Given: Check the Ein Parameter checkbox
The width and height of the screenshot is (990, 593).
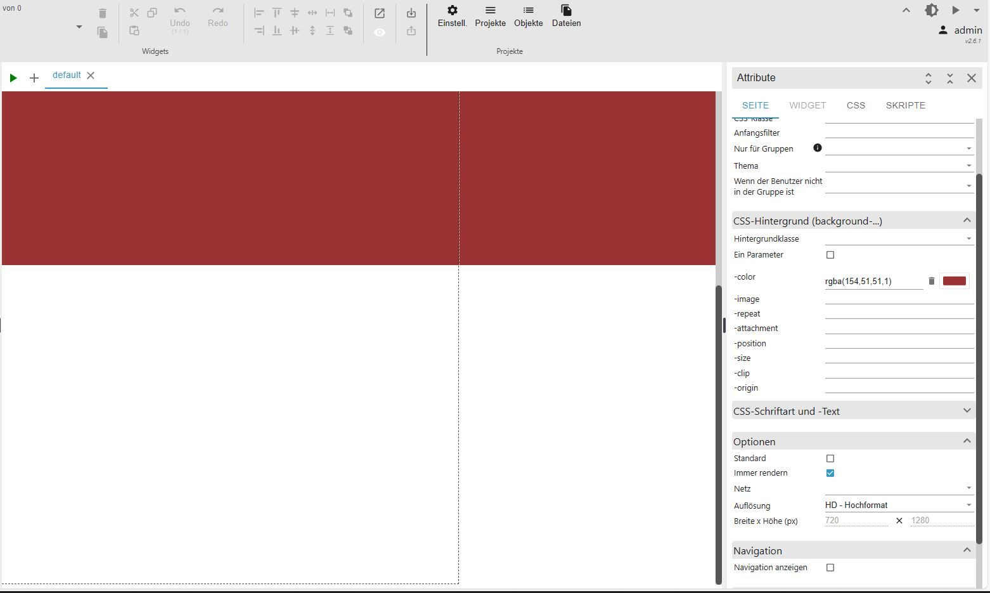Looking at the screenshot, I should click(x=830, y=255).
